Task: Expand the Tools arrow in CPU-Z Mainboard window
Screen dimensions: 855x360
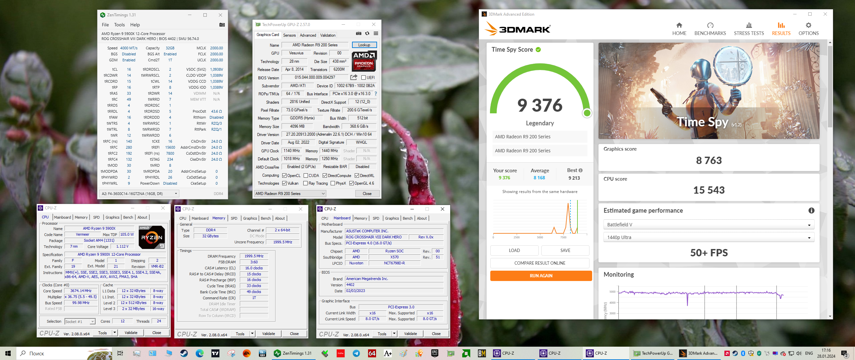Action: (x=394, y=334)
